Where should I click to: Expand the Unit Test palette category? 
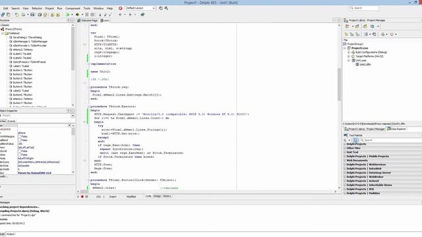345,152
